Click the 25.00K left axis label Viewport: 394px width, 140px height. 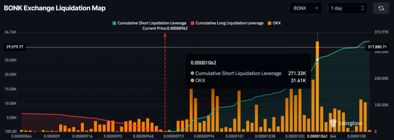(10, 60)
